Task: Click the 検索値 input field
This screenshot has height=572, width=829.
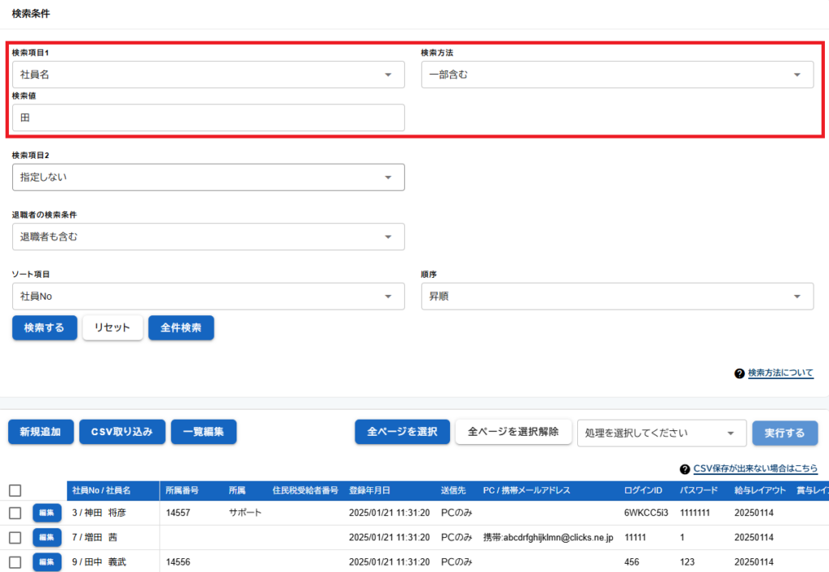Action: coord(208,117)
